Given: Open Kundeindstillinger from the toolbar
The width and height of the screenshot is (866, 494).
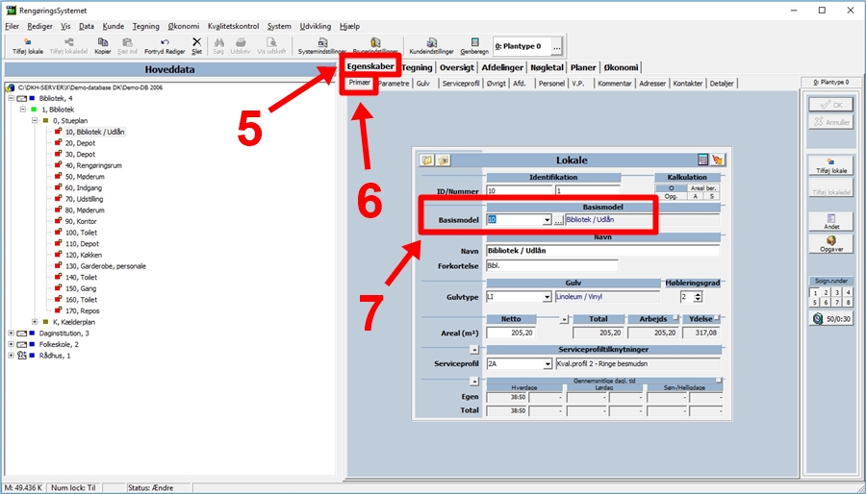Looking at the screenshot, I should pos(431,46).
